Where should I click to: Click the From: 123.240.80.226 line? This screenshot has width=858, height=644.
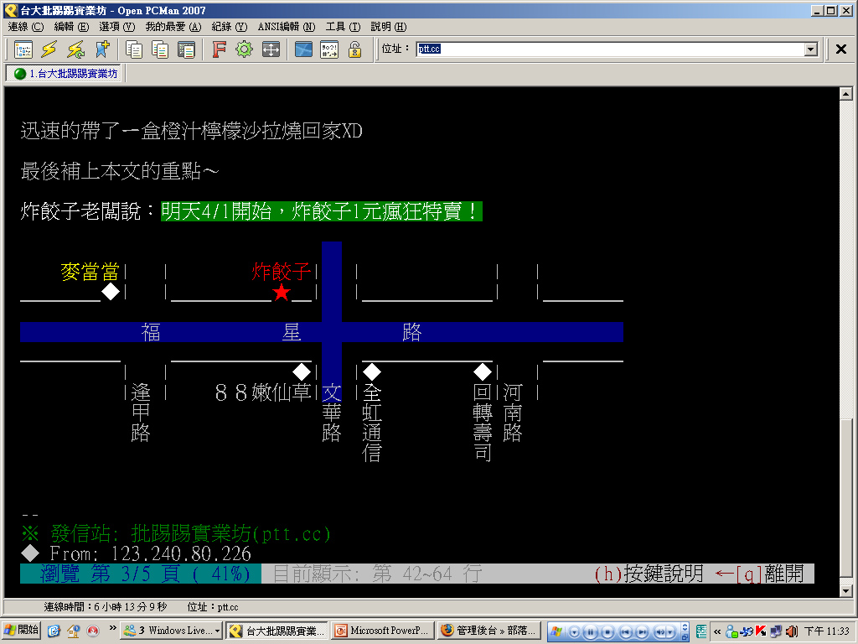(136, 553)
